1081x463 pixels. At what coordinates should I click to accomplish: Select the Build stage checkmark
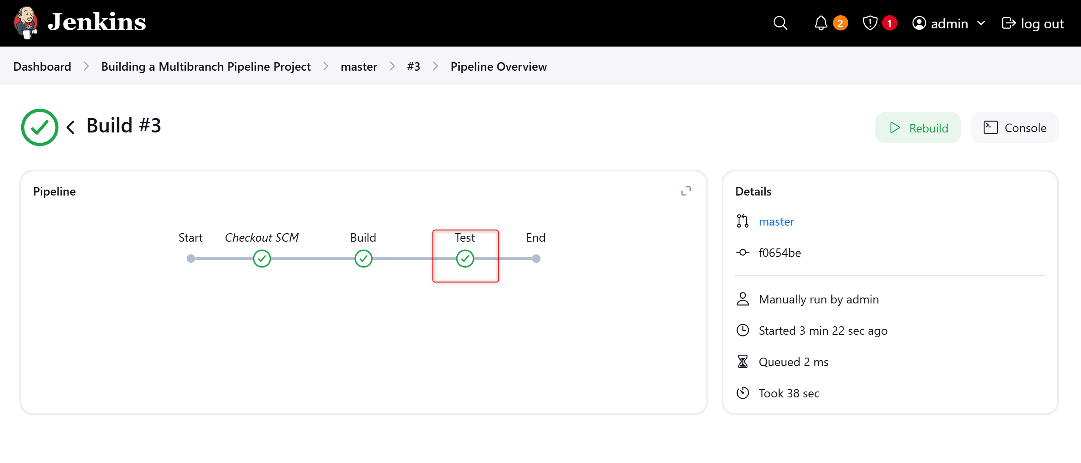364,259
